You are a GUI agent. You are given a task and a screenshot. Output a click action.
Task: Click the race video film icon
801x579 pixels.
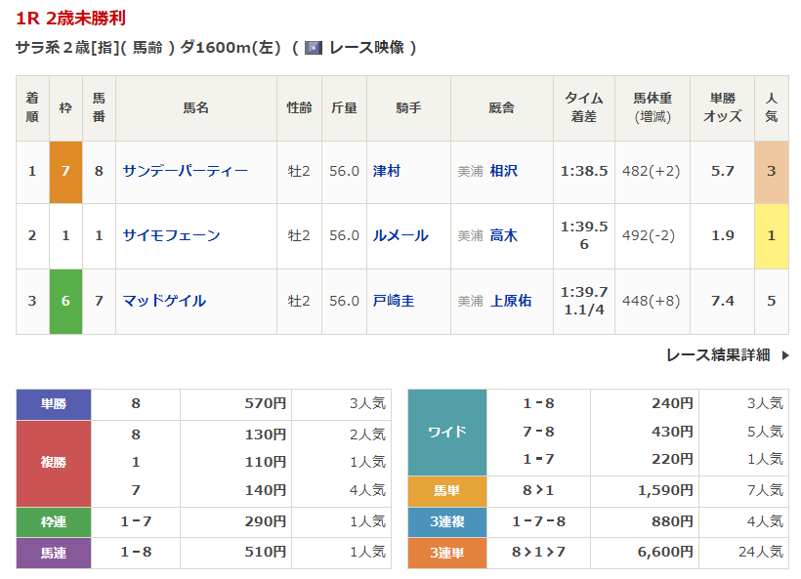pos(314,48)
